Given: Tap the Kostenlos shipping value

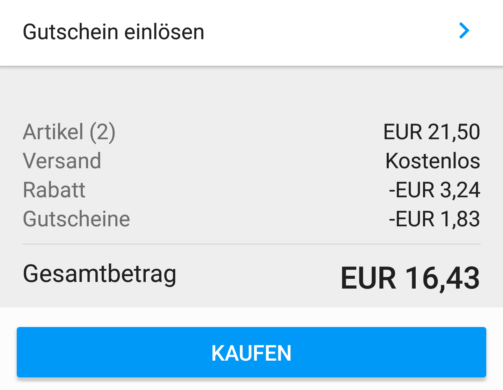Looking at the screenshot, I should [x=432, y=161].
